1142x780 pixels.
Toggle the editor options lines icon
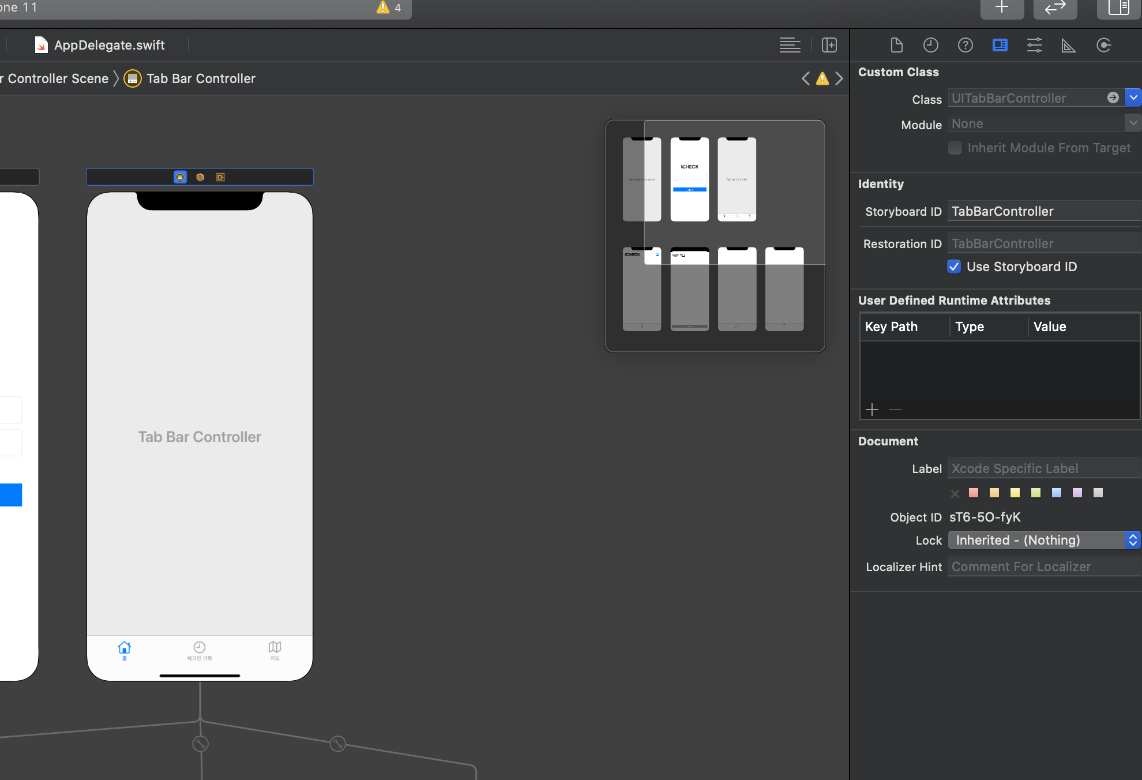790,45
